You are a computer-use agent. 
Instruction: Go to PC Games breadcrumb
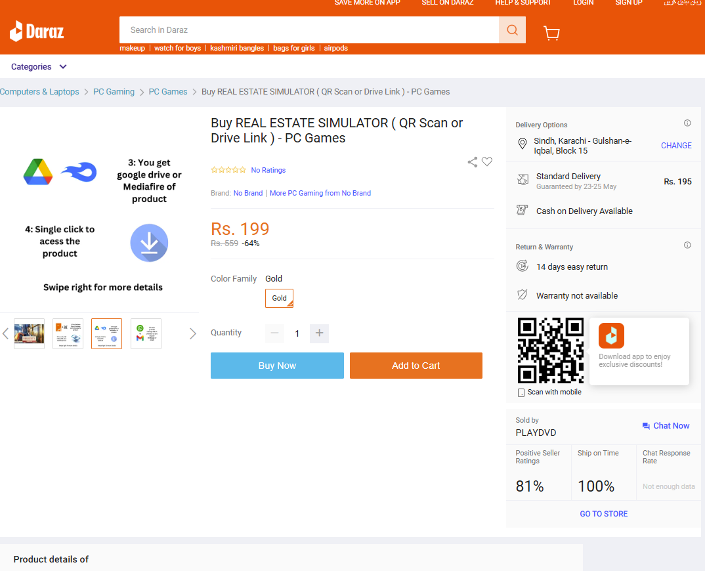(167, 92)
